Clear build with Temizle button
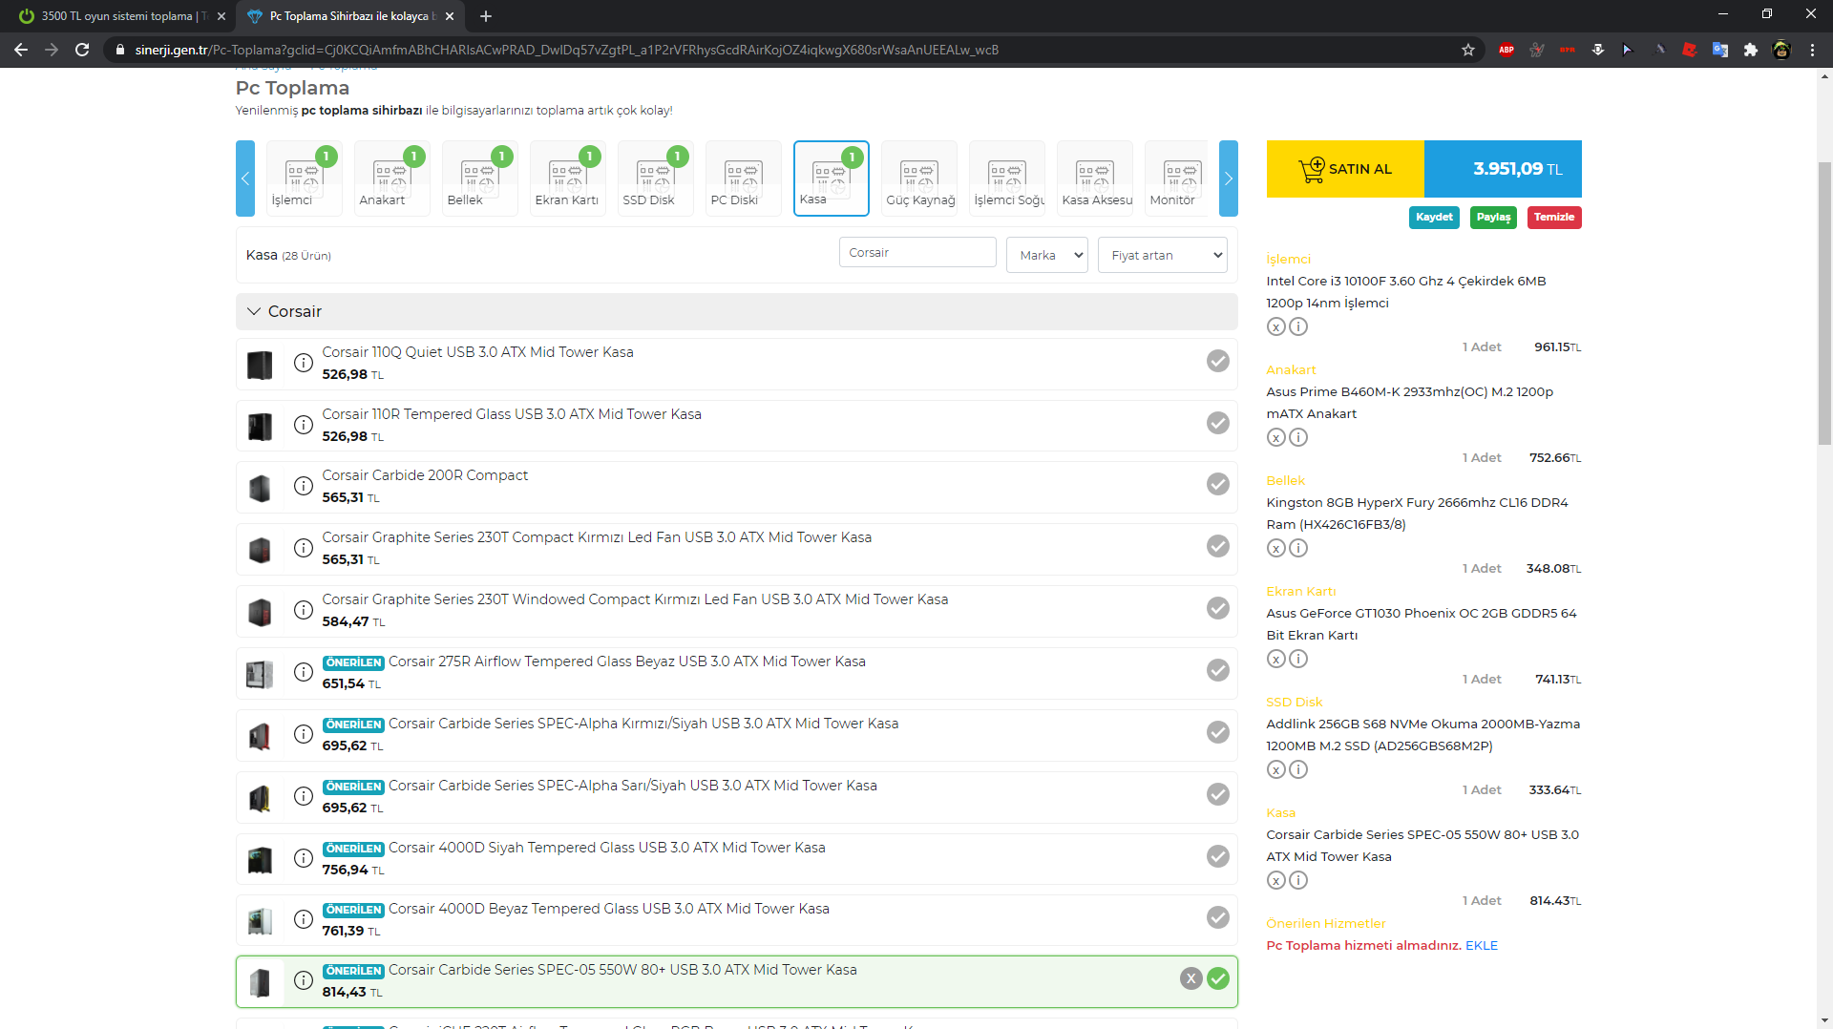The width and height of the screenshot is (1833, 1029). 1554,218
